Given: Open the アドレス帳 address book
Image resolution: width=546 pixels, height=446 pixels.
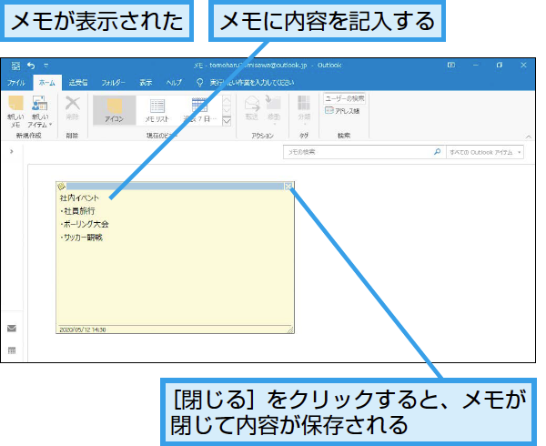Looking at the screenshot, I should (x=342, y=111).
